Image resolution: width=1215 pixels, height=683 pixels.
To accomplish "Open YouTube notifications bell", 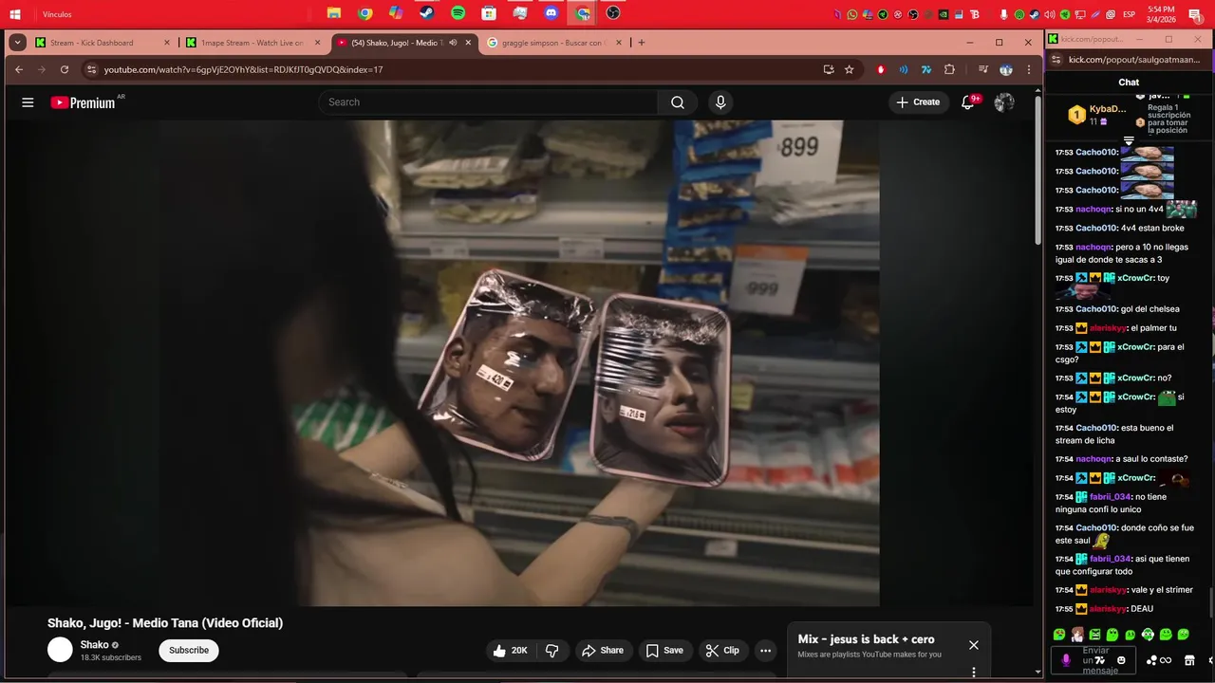I will pos(967,102).
